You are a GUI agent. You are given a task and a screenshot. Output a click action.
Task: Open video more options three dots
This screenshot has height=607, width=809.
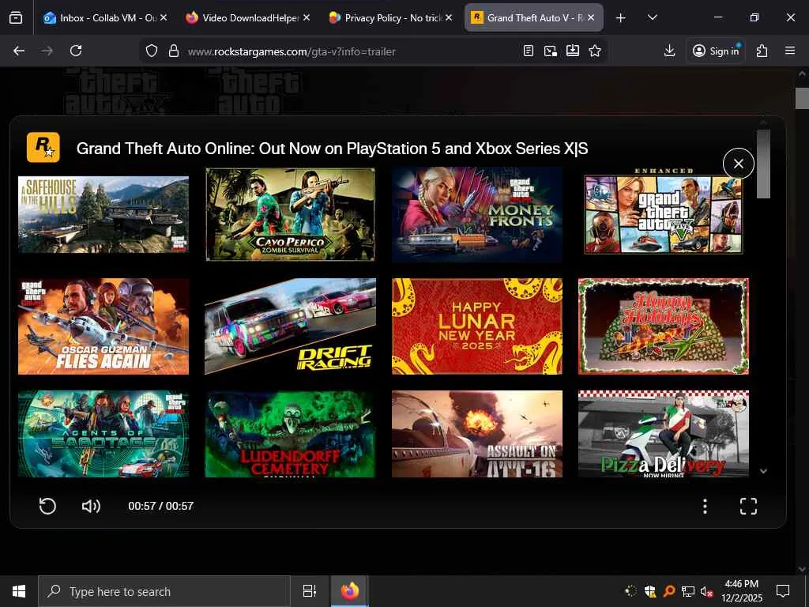(x=705, y=506)
